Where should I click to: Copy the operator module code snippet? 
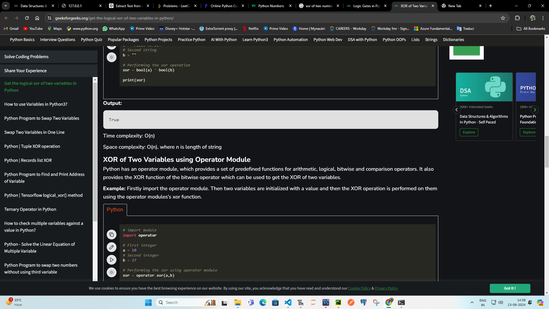tap(112, 235)
